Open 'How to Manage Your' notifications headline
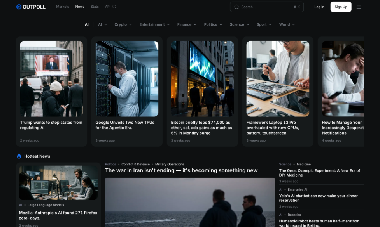 [x=343, y=128]
